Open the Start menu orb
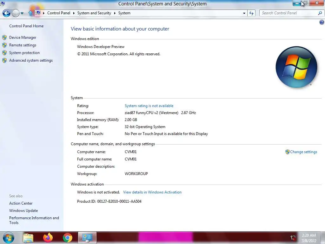Screen dimensions: 325x244 (x=9, y=238)
